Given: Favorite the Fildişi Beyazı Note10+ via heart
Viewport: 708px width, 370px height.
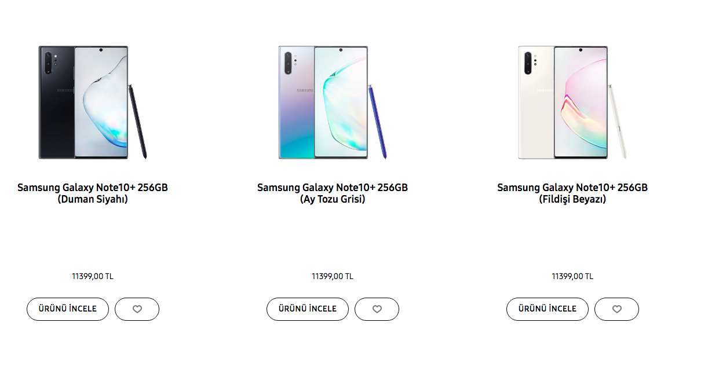Looking at the screenshot, I should pyautogui.click(x=616, y=309).
